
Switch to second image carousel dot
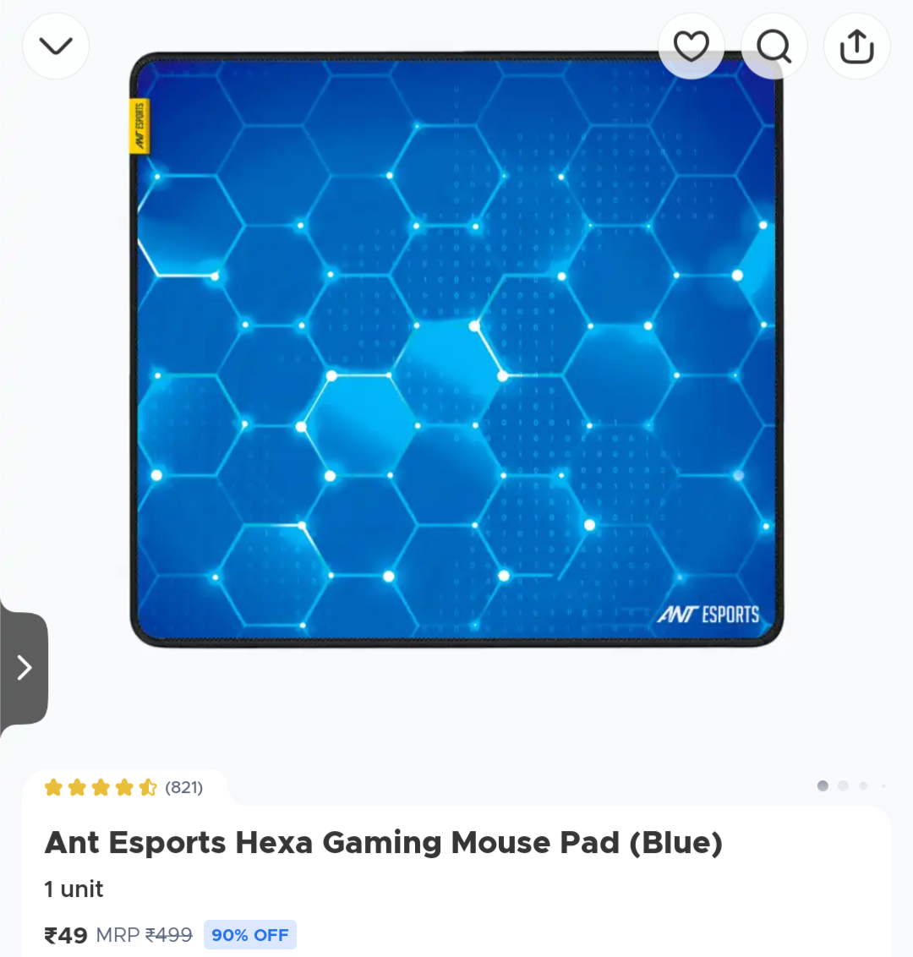pos(844,785)
